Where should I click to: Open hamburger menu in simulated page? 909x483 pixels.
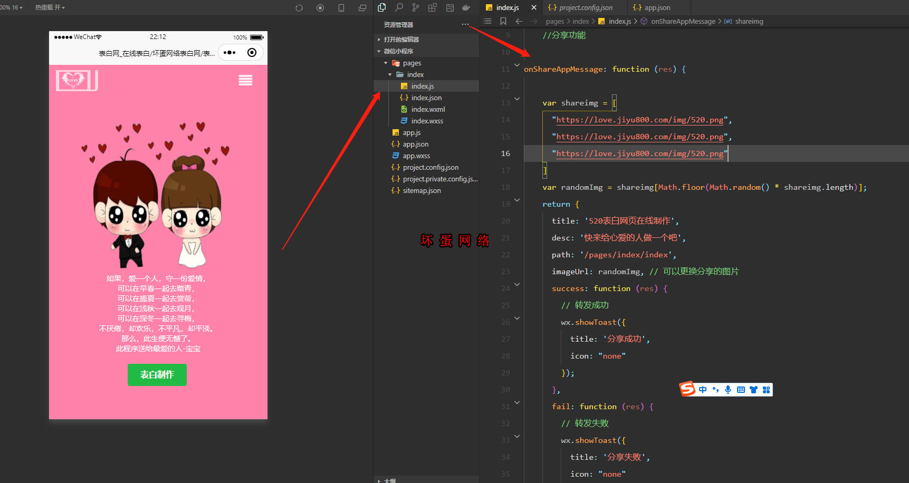pyautogui.click(x=245, y=80)
